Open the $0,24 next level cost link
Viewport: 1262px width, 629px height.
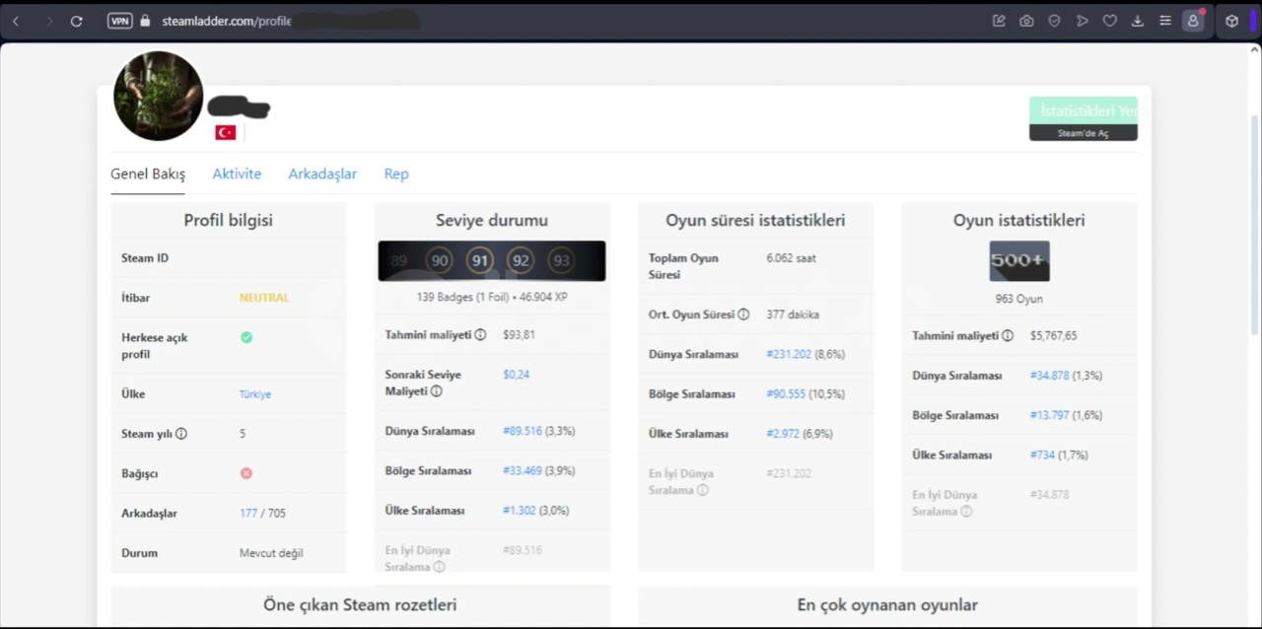pyautogui.click(x=516, y=375)
